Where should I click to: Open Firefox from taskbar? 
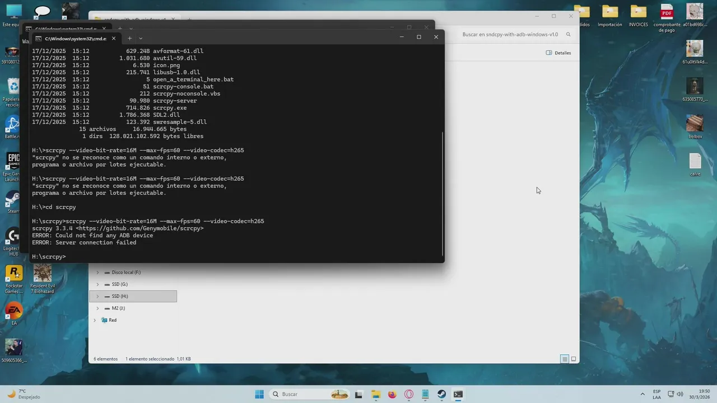[392, 394]
